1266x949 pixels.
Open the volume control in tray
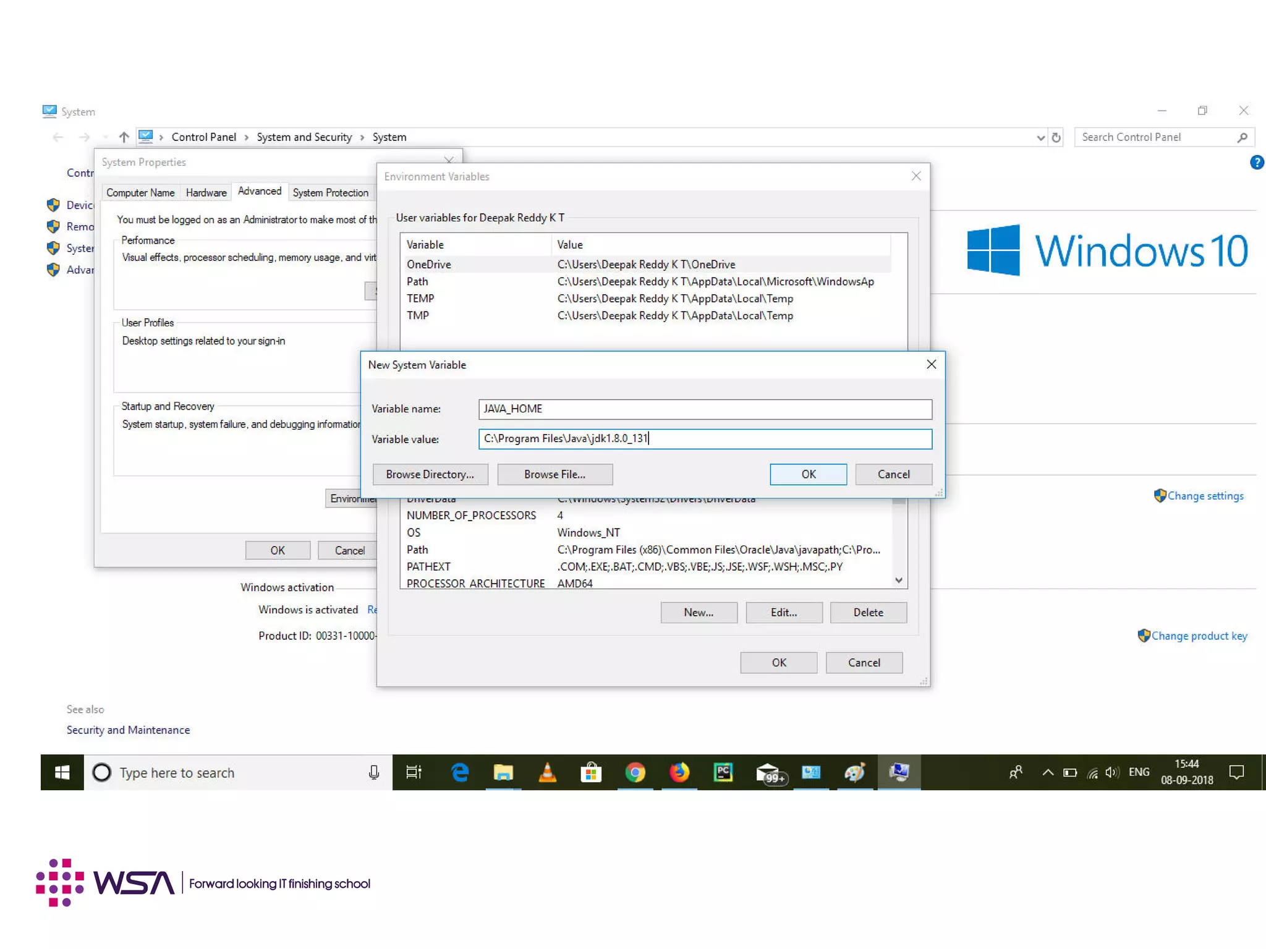pos(1112,772)
